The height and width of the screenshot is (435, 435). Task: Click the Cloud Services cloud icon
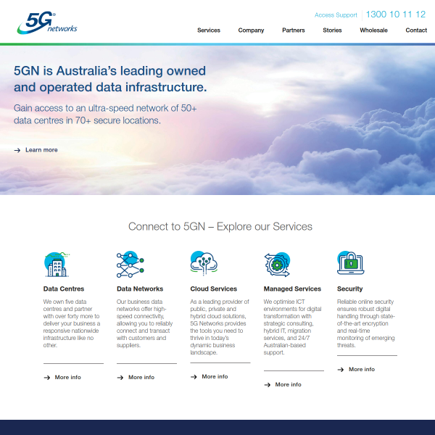pyautogui.click(x=204, y=263)
